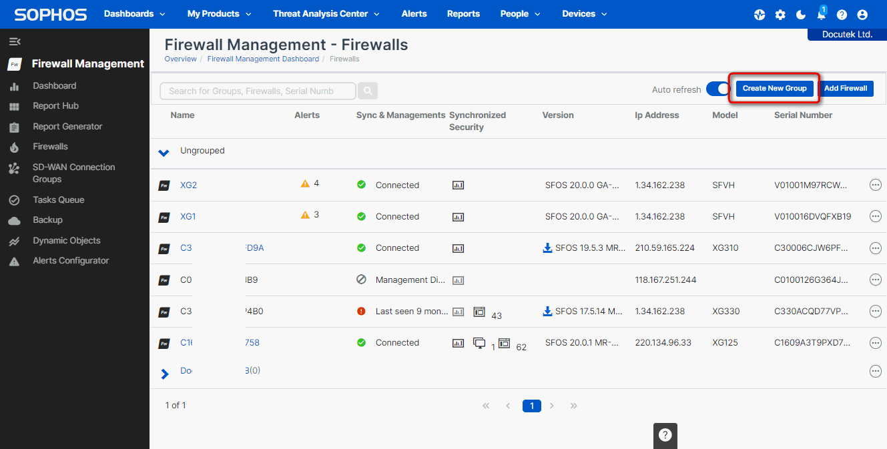Toggle the Auto refresh switch
This screenshot has width=887, height=449.
point(718,89)
